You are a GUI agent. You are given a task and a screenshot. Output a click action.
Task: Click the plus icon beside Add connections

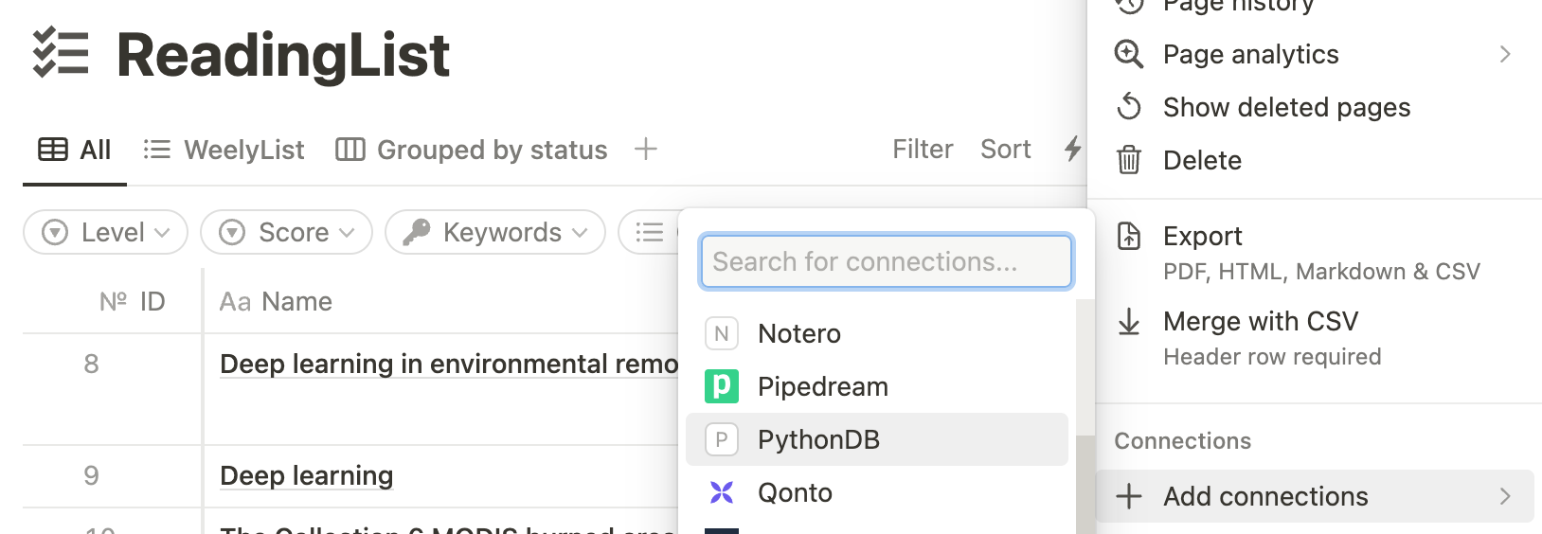1129,496
